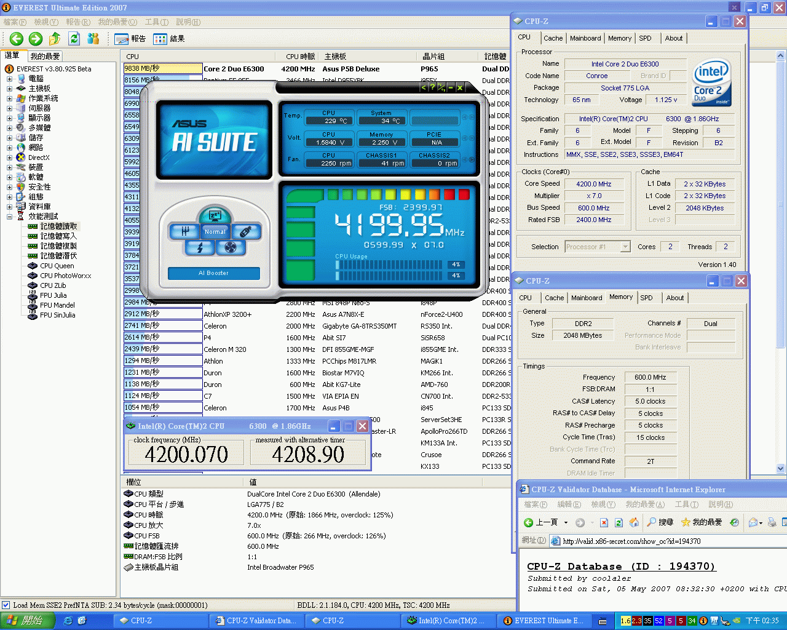Image resolution: width=787 pixels, height=630 pixels.
Task: Open 工具(T) menu in IE window
Action: (686, 504)
